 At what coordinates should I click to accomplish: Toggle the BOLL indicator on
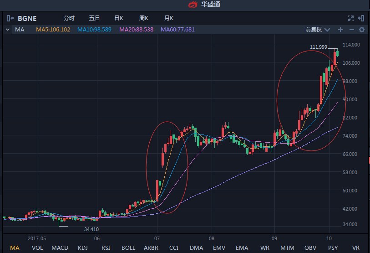pyautogui.click(x=128, y=248)
